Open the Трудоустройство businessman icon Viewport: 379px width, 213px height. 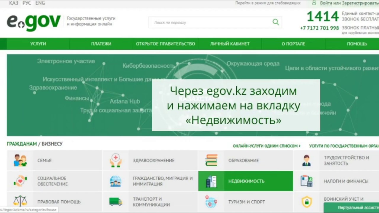coord(306,160)
